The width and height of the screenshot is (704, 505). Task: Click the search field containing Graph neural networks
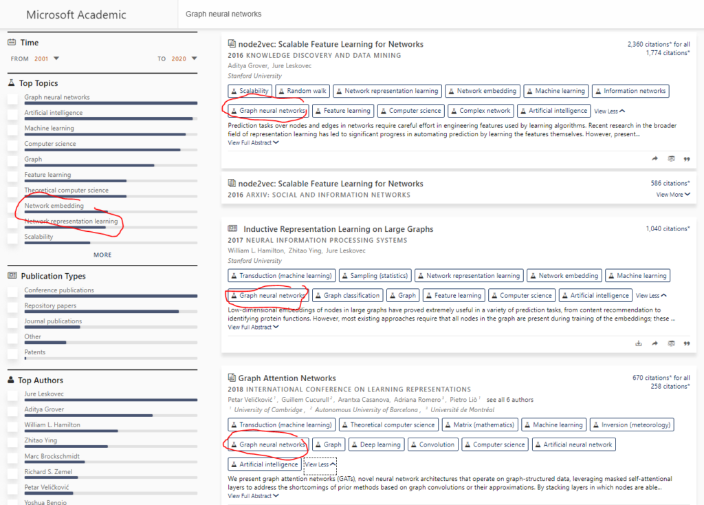[x=289, y=13]
